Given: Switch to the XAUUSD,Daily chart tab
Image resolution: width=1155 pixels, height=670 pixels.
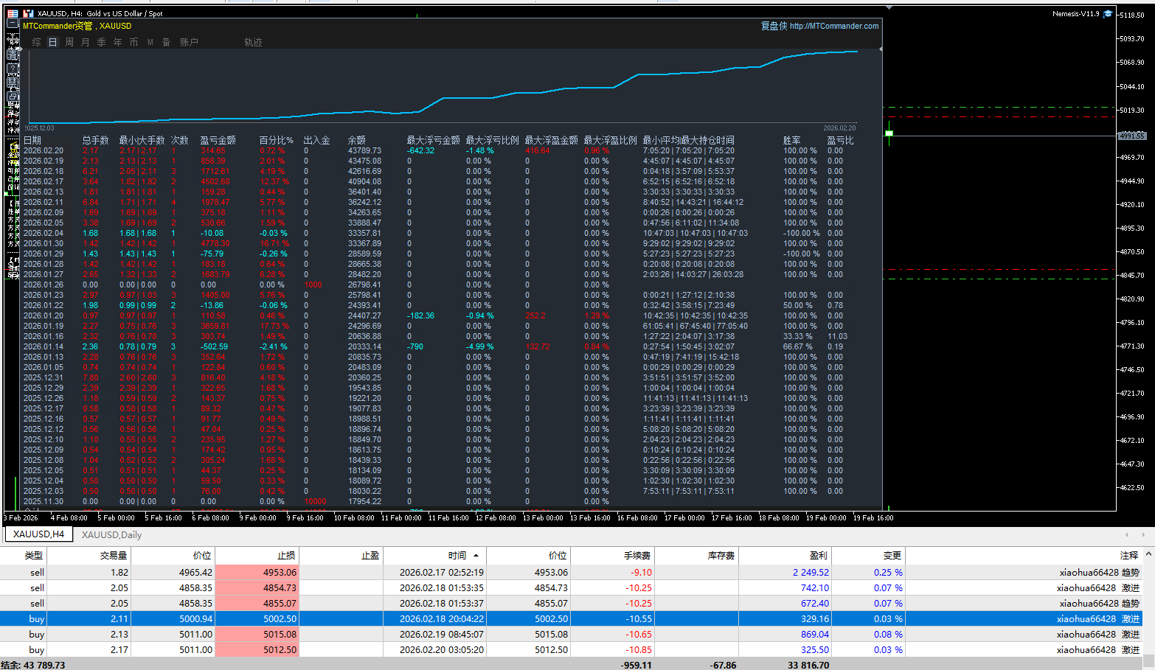Looking at the screenshot, I should tap(111, 535).
